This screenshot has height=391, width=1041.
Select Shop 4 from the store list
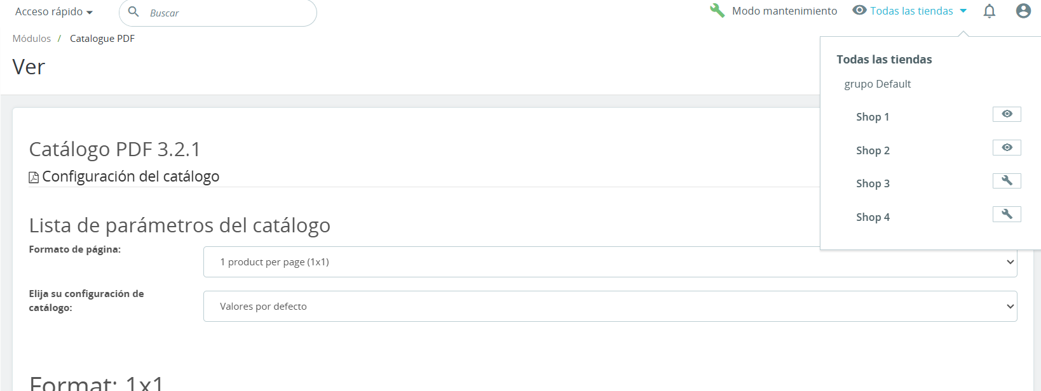coord(873,217)
